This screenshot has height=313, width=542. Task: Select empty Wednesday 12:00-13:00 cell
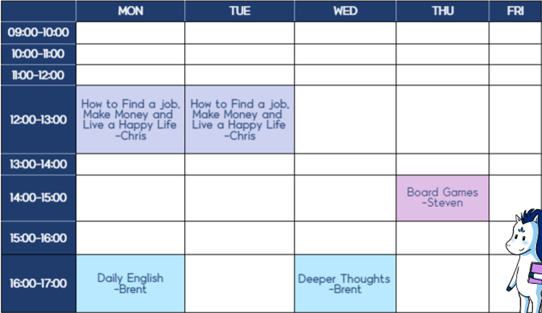point(345,119)
